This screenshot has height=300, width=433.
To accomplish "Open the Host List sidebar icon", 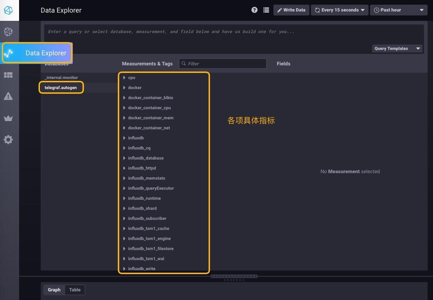I will coord(8,32).
